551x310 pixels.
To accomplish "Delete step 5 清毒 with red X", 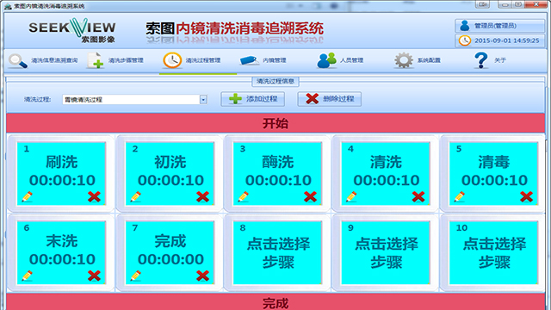I will point(526,197).
